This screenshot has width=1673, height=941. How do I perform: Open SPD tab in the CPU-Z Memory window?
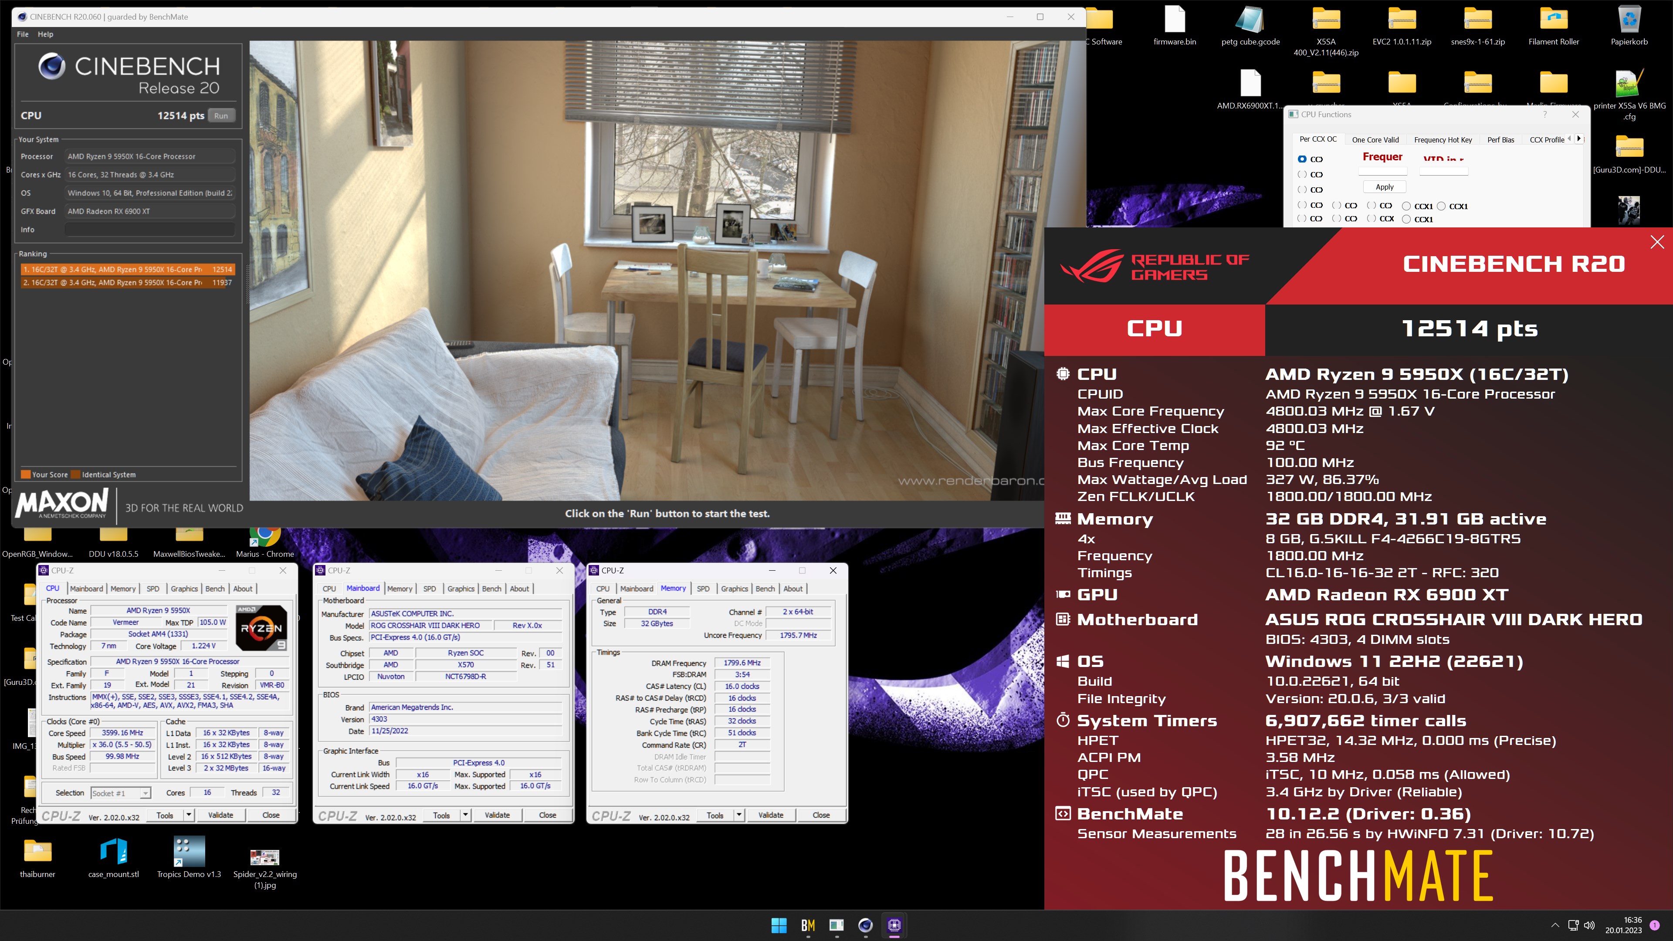coord(703,589)
